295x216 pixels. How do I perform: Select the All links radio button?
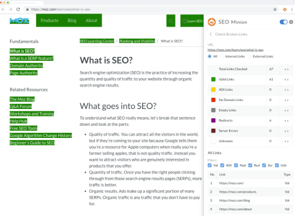(210, 56)
